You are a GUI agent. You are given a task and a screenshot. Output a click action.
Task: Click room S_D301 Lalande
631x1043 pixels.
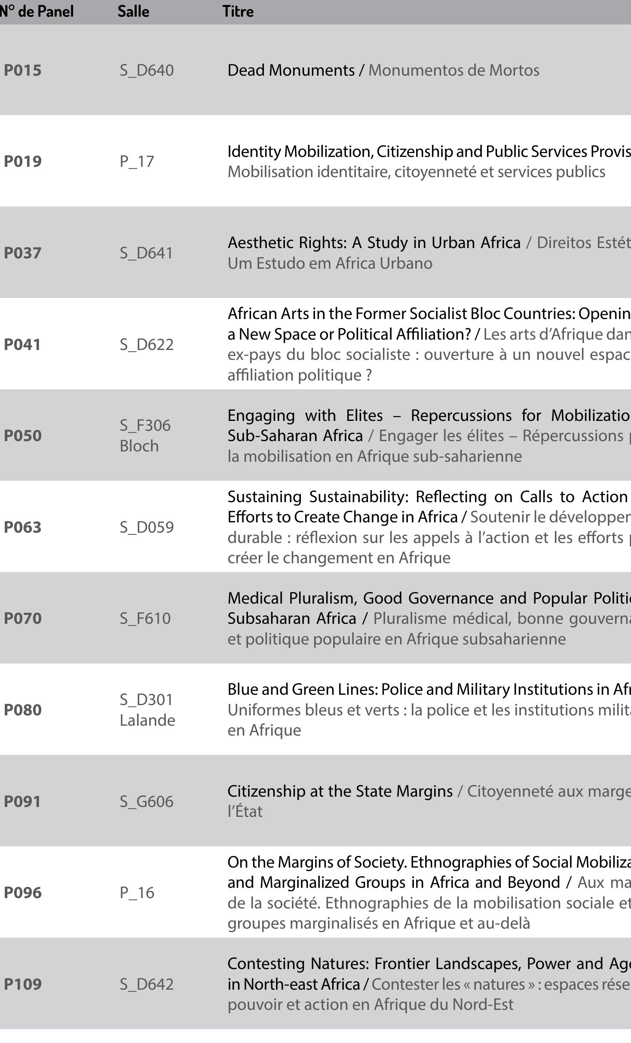[x=147, y=710]
